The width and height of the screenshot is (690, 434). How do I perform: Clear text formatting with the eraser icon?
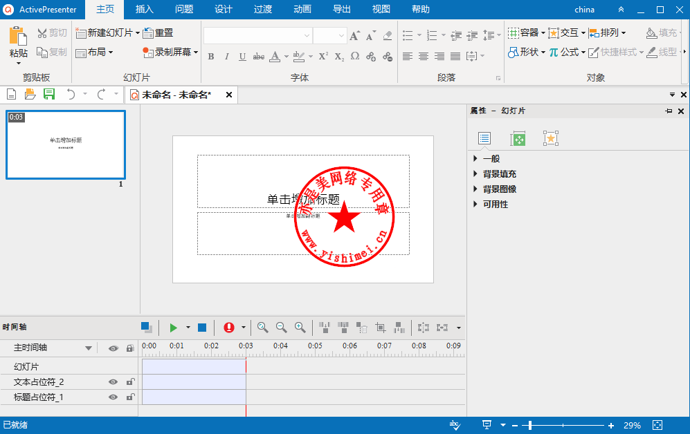(388, 35)
